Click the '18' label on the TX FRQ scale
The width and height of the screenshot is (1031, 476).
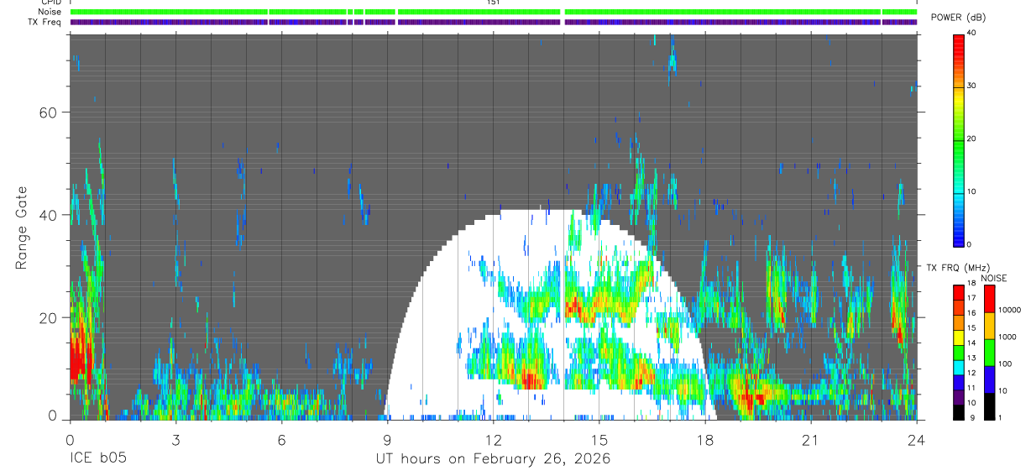[972, 284]
